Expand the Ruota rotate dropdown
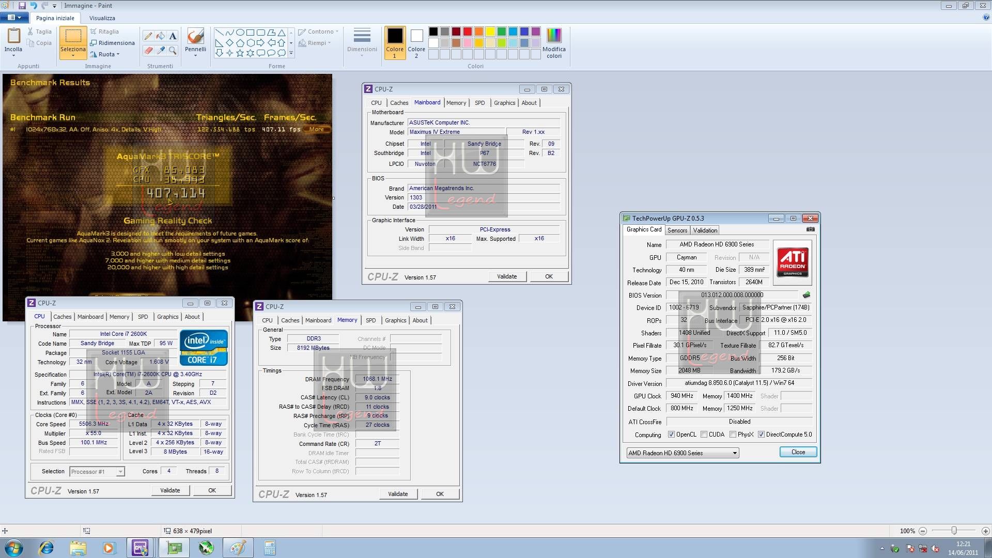This screenshot has height=558, width=992. pyautogui.click(x=118, y=54)
